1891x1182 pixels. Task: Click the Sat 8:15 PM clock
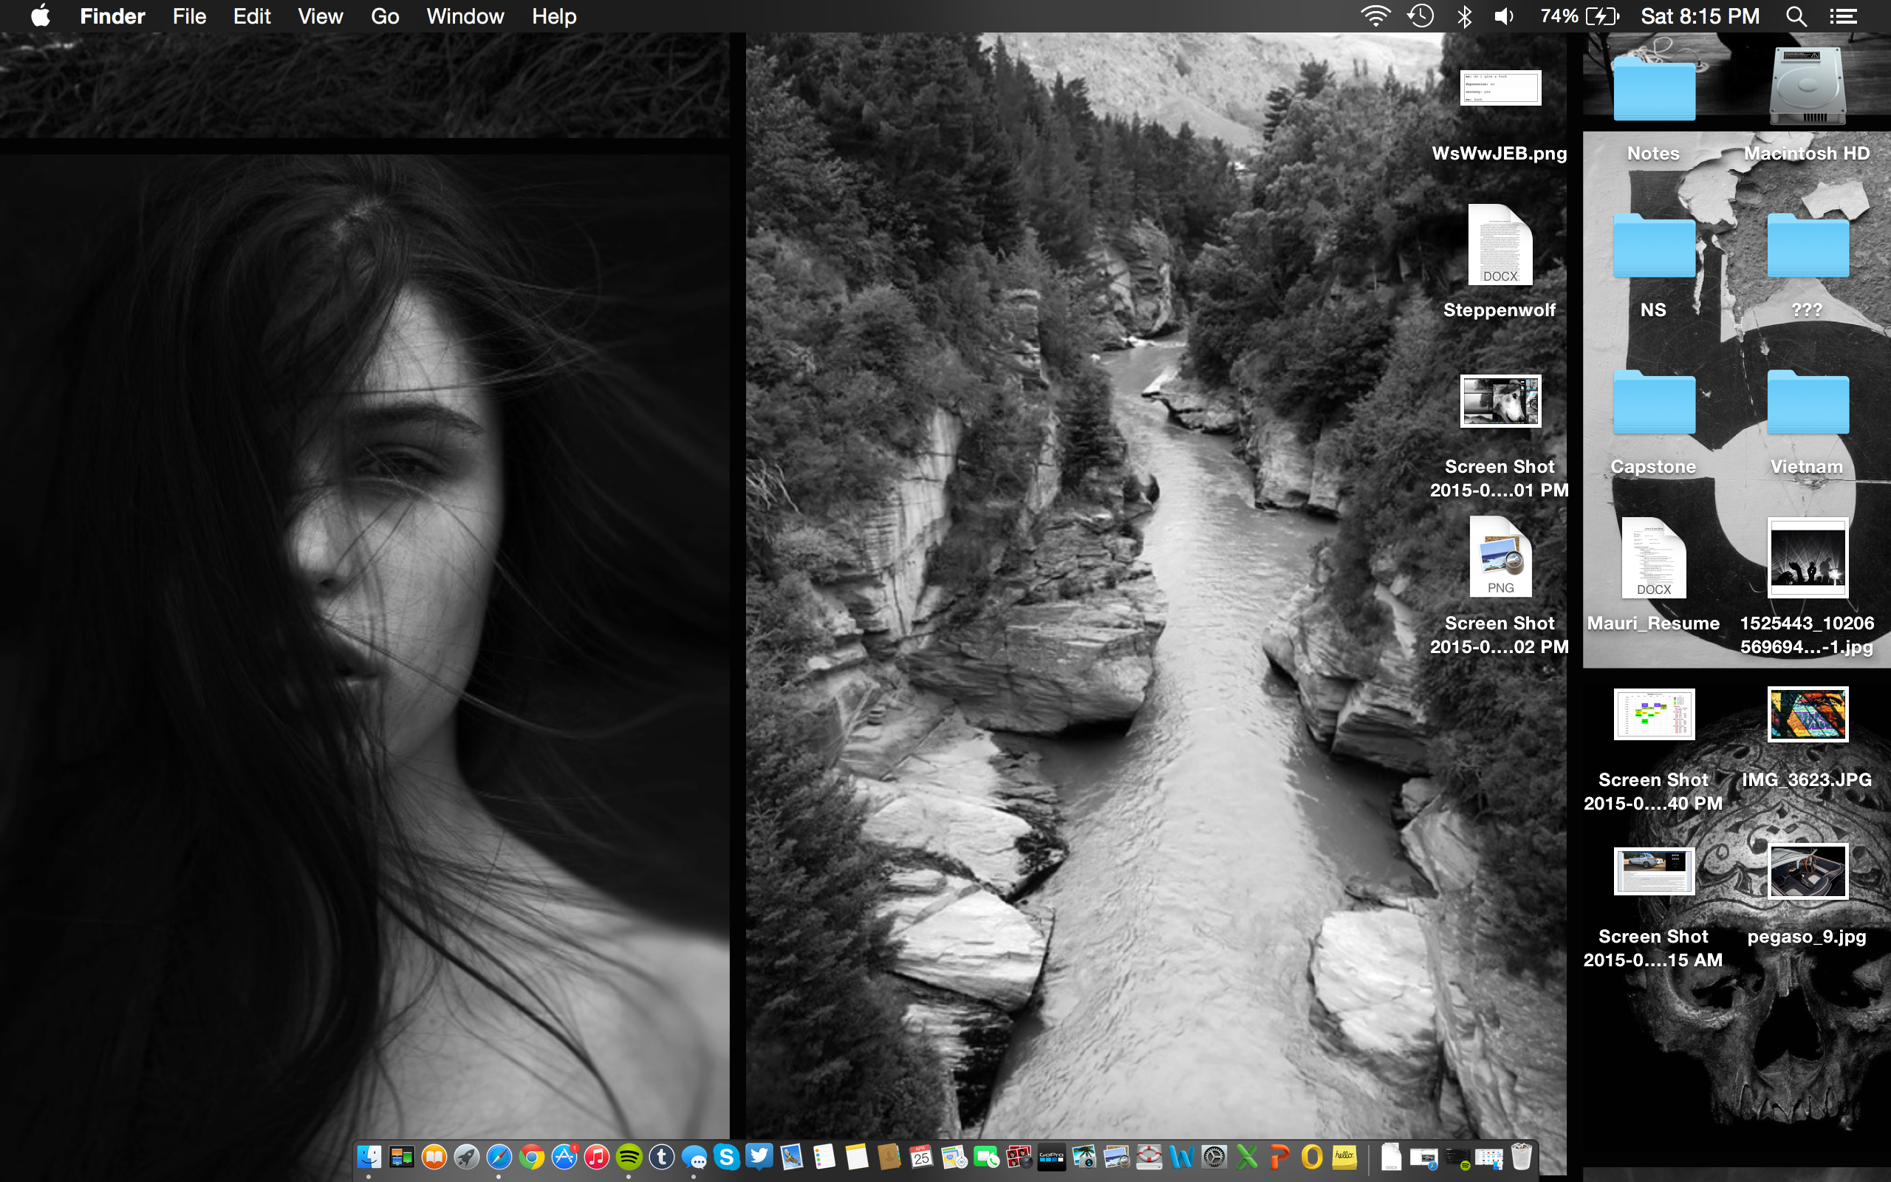[x=1700, y=16]
